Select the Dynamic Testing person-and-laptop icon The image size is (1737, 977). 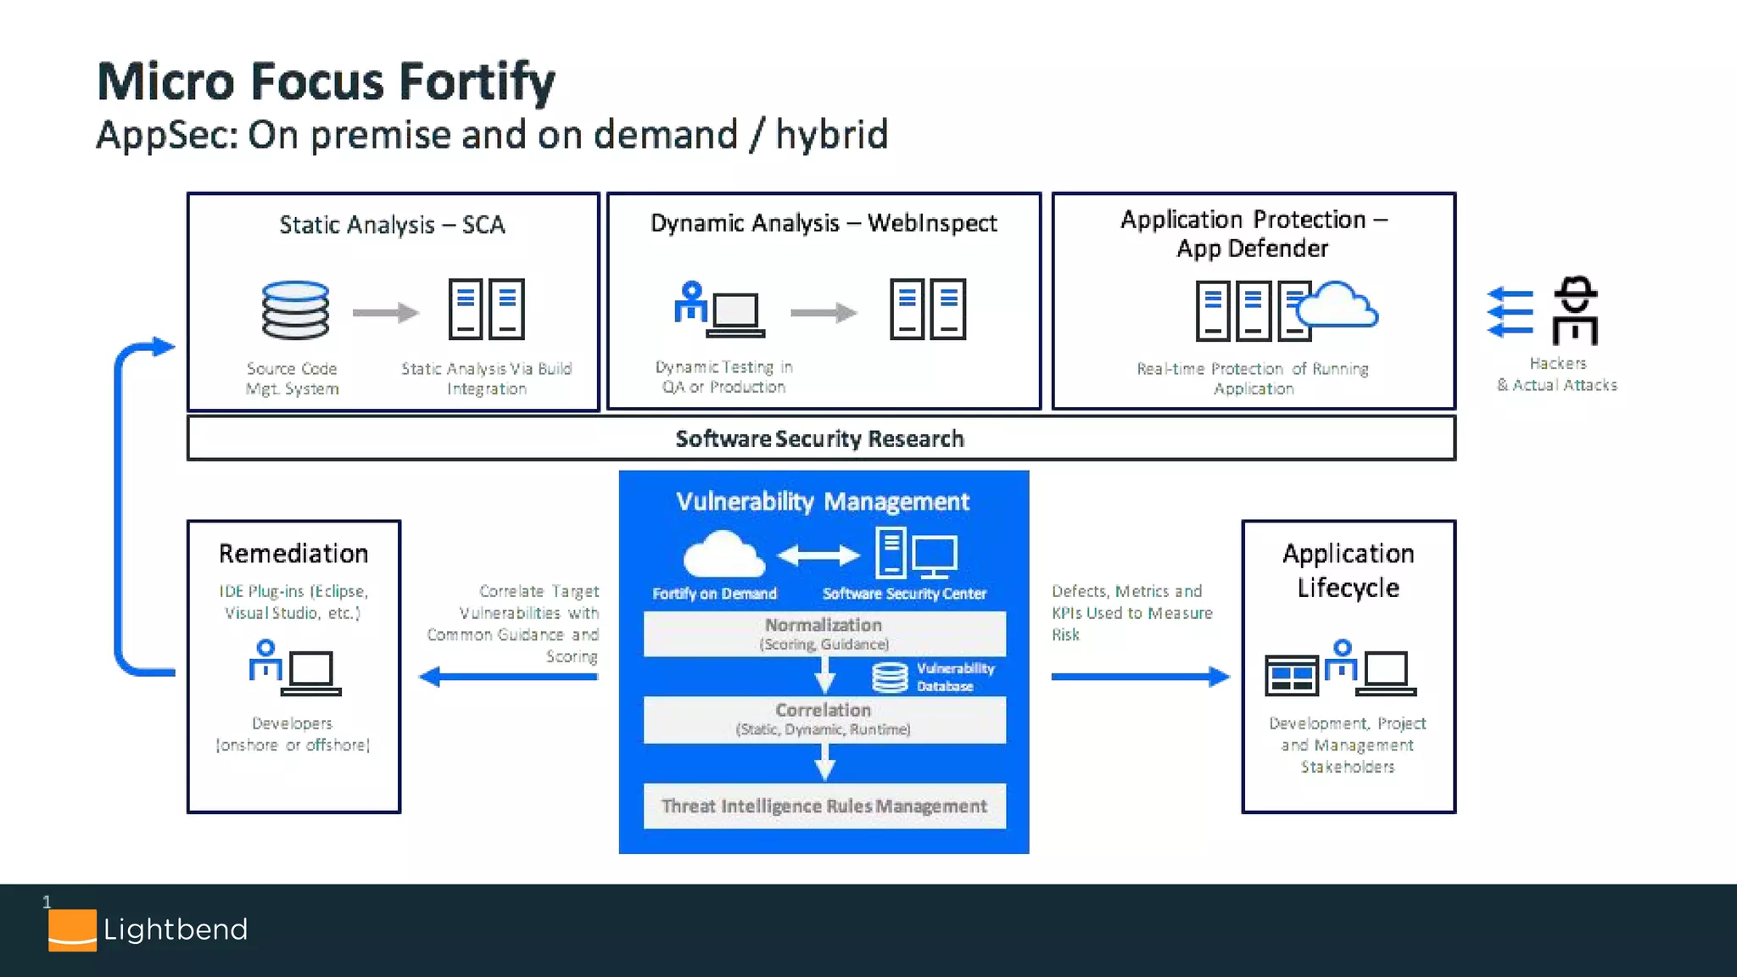pyautogui.click(x=719, y=310)
